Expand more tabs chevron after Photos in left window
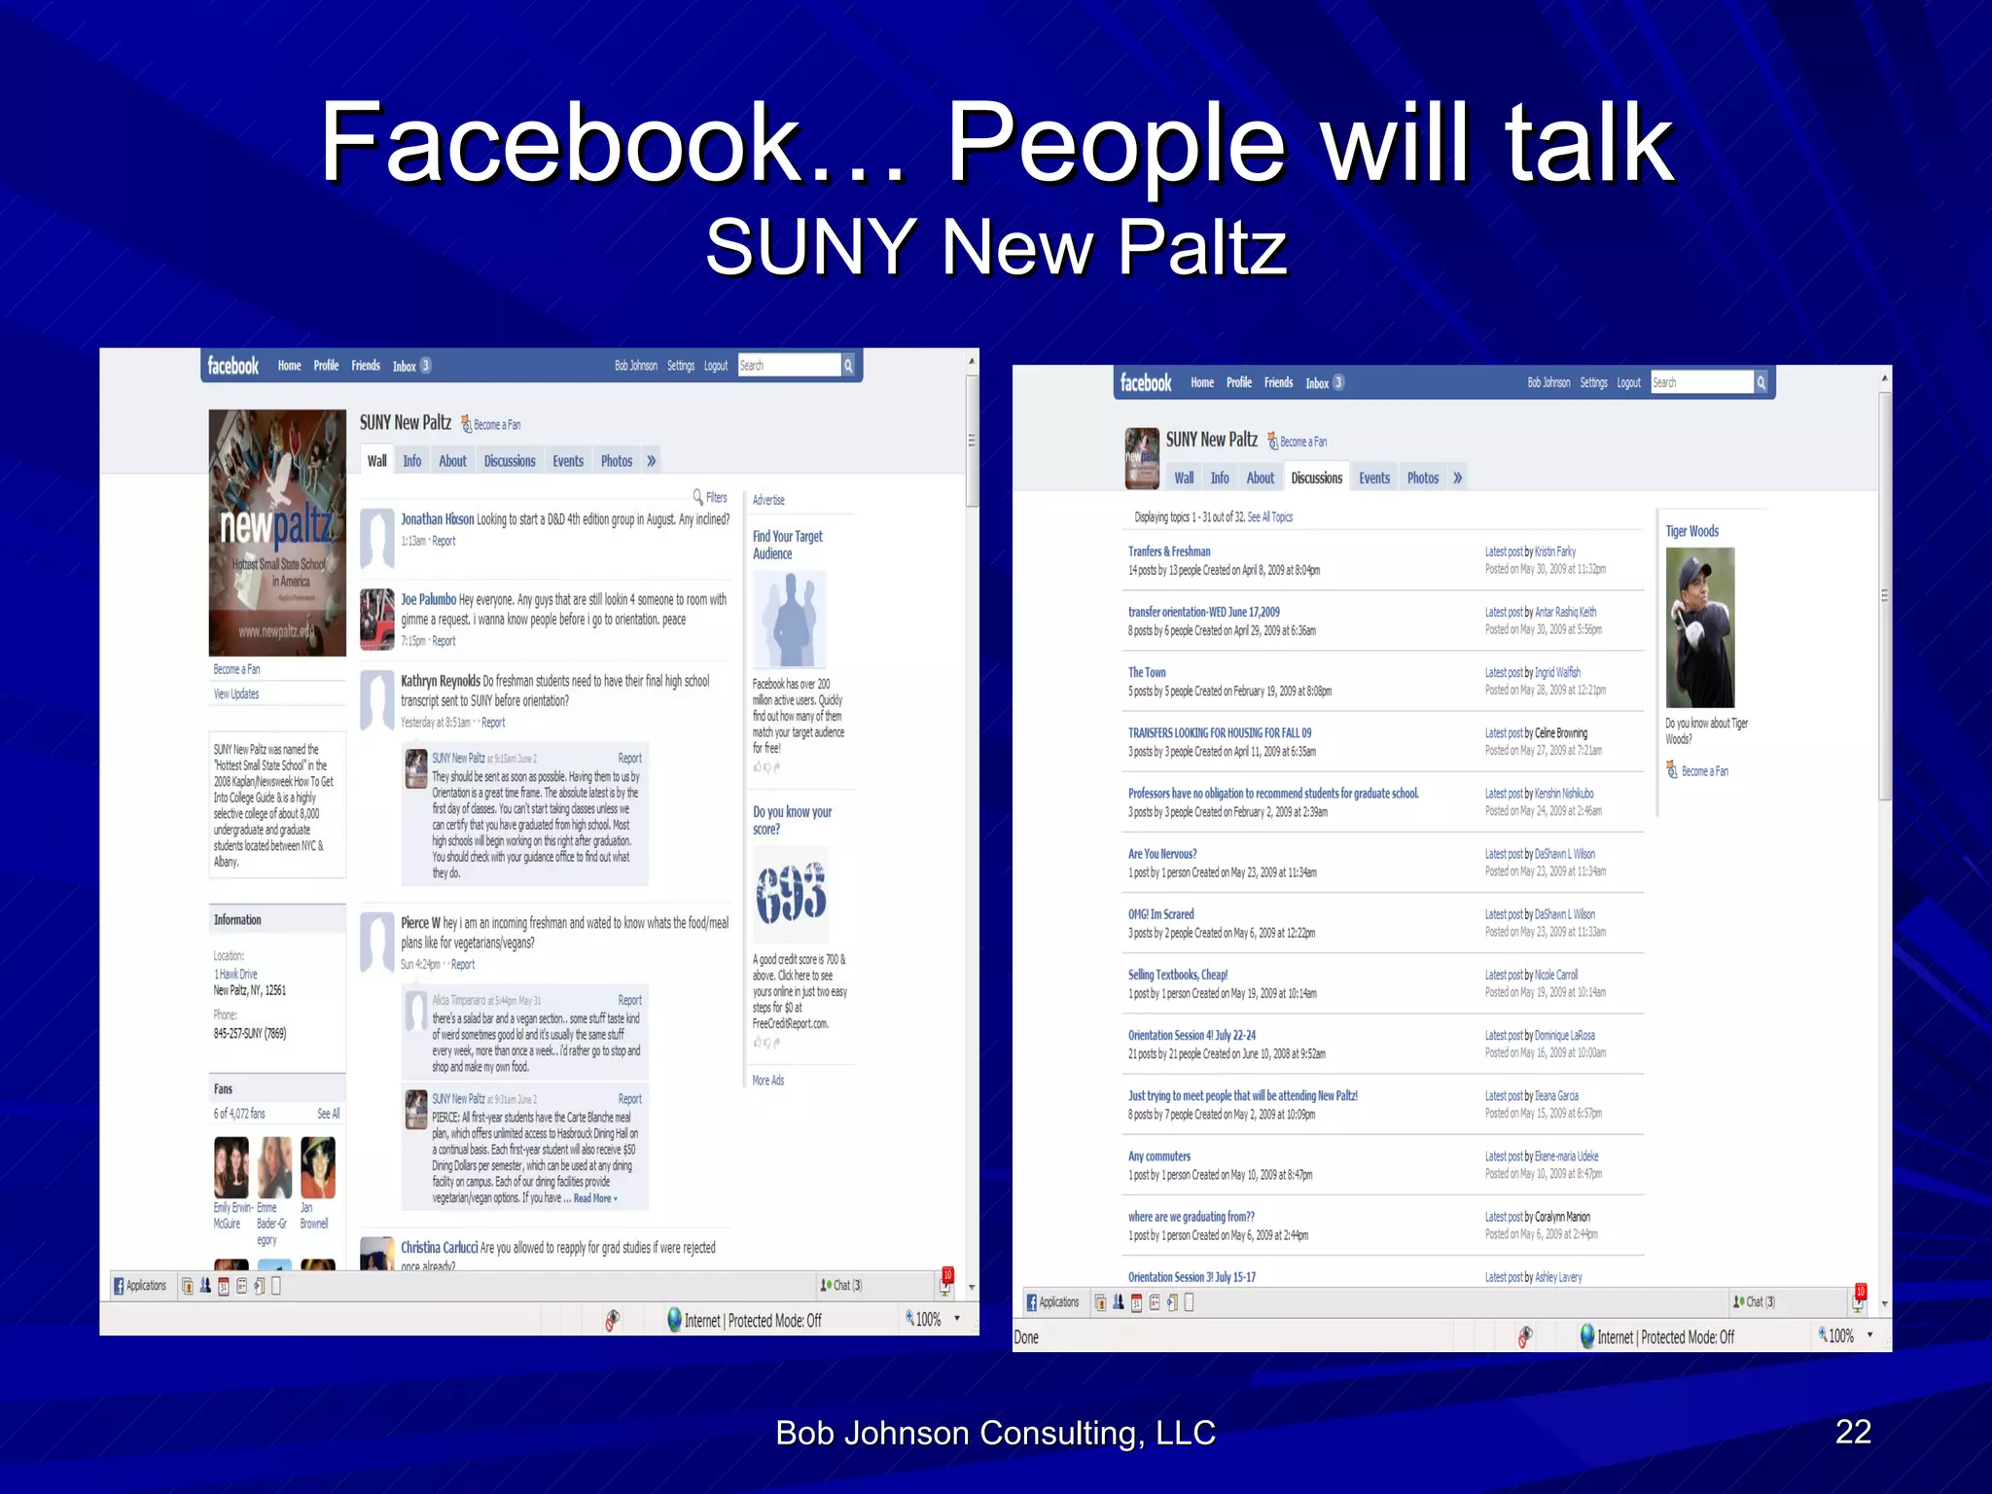1992x1494 pixels. (x=651, y=461)
